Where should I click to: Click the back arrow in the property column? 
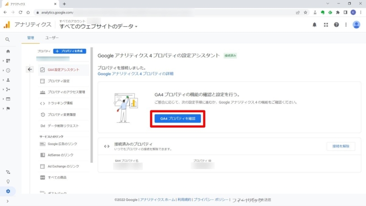30,69
